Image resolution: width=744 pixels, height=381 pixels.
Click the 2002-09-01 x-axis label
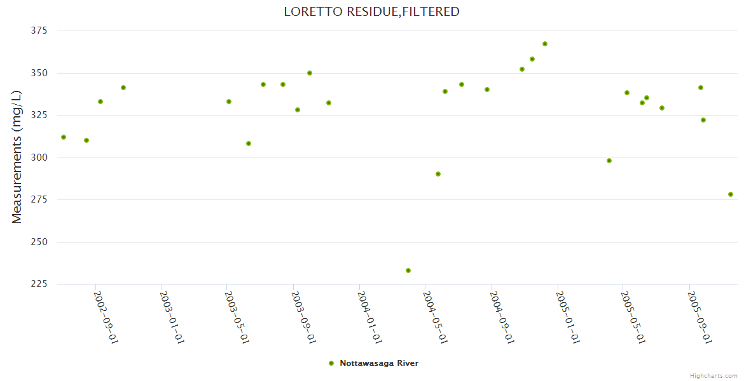106,316
